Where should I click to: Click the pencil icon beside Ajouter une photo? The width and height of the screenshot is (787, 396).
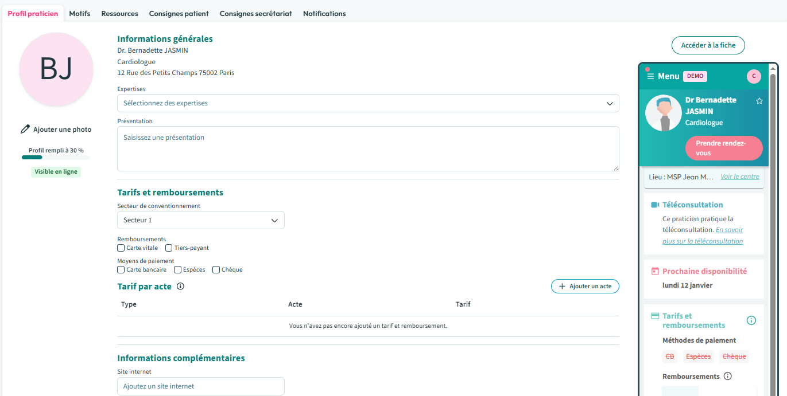point(25,130)
